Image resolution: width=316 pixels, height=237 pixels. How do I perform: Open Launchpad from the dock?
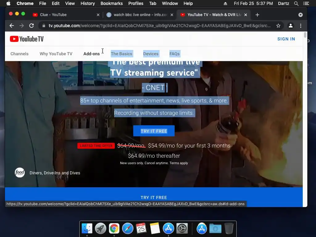point(101,229)
